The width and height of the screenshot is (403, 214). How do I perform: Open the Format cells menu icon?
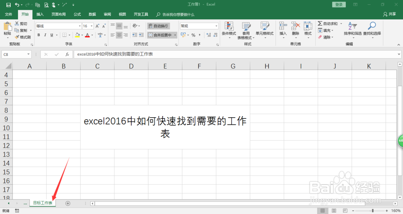(x=308, y=26)
